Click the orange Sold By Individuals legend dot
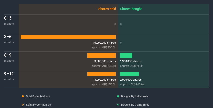213x108 pixels. pyautogui.click(x=23, y=97)
